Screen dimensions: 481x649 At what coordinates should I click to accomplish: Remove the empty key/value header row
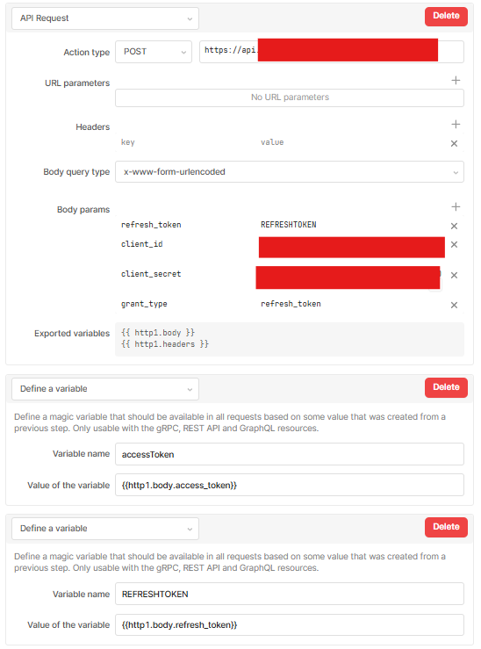[454, 143]
